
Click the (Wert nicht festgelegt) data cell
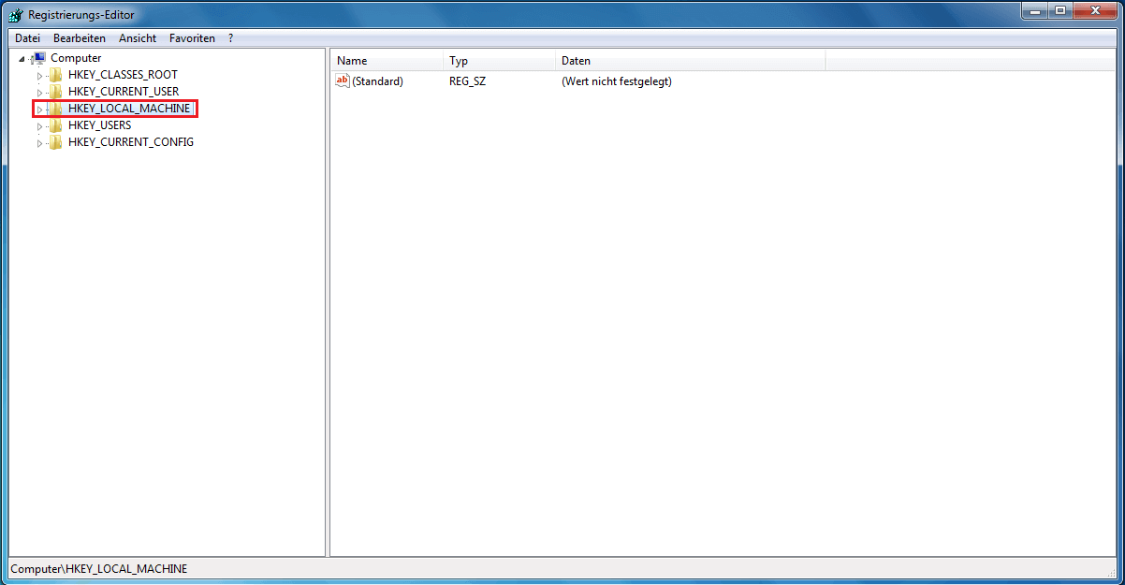(x=617, y=81)
